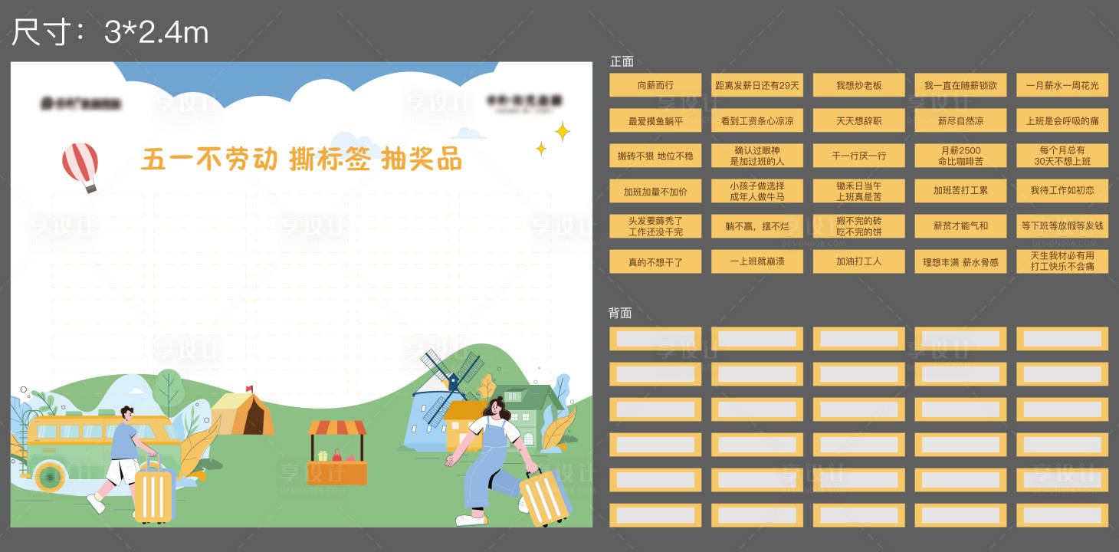This screenshot has width=1119, height=552.
Task: Select the 最爱摸鱼躺平 label
Action: tap(655, 120)
